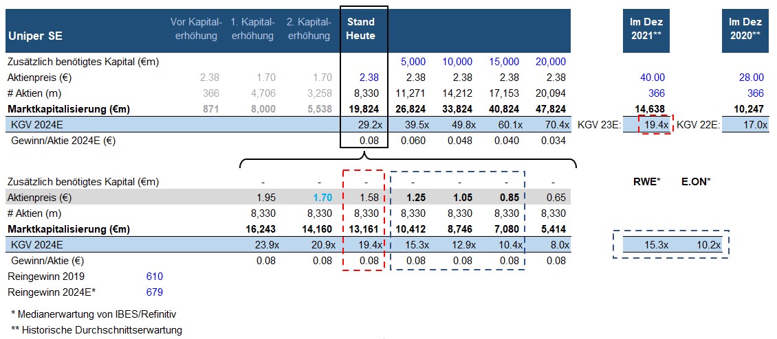This screenshot has height=339, width=777.
Task: Click the 20,000 additional capital cell
Action: pyautogui.click(x=549, y=62)
